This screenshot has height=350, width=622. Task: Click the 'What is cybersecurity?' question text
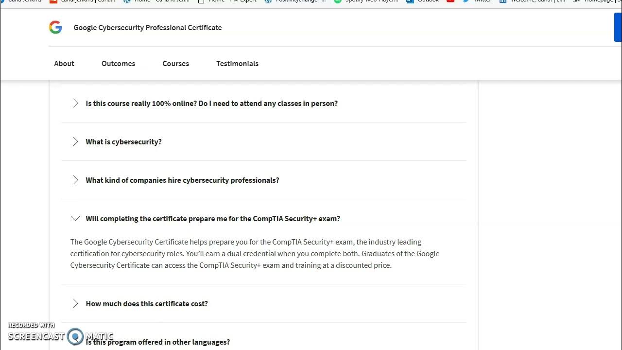124,142
